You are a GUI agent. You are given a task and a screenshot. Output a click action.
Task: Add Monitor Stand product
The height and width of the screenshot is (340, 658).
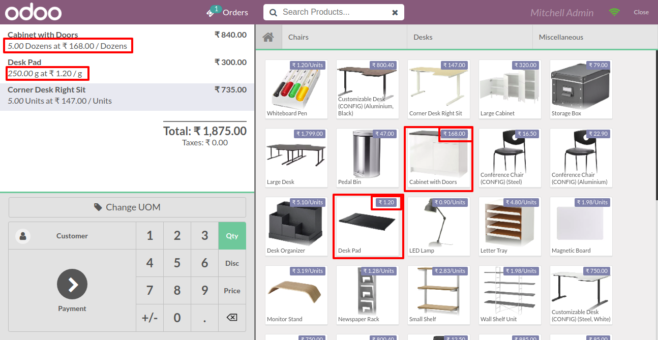[x=296, y=295]
